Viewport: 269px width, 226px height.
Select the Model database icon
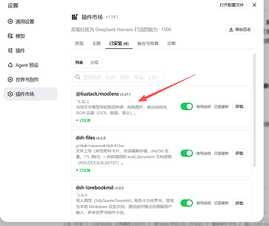coord(10,36)
